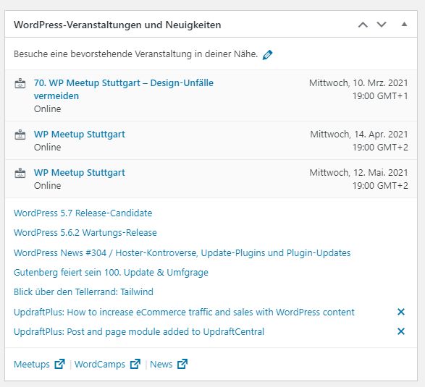Dismiss the UpdraftCentral post module notice
The width and height of the screenshot is (425, 387).
(401, 331)
